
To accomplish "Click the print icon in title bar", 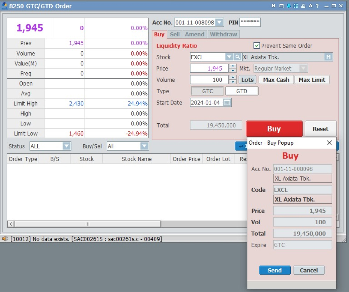I will coord(303,6).
